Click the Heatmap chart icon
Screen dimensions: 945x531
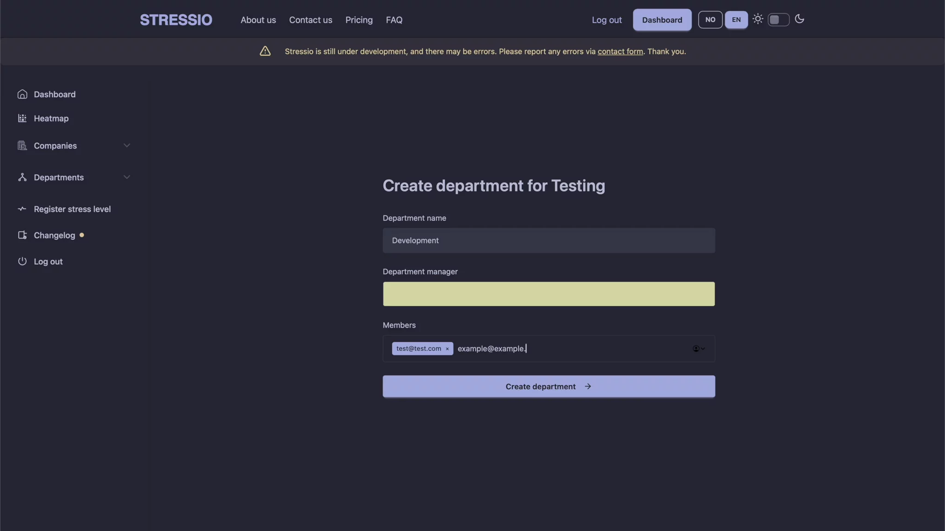click(x=22, y=118)
